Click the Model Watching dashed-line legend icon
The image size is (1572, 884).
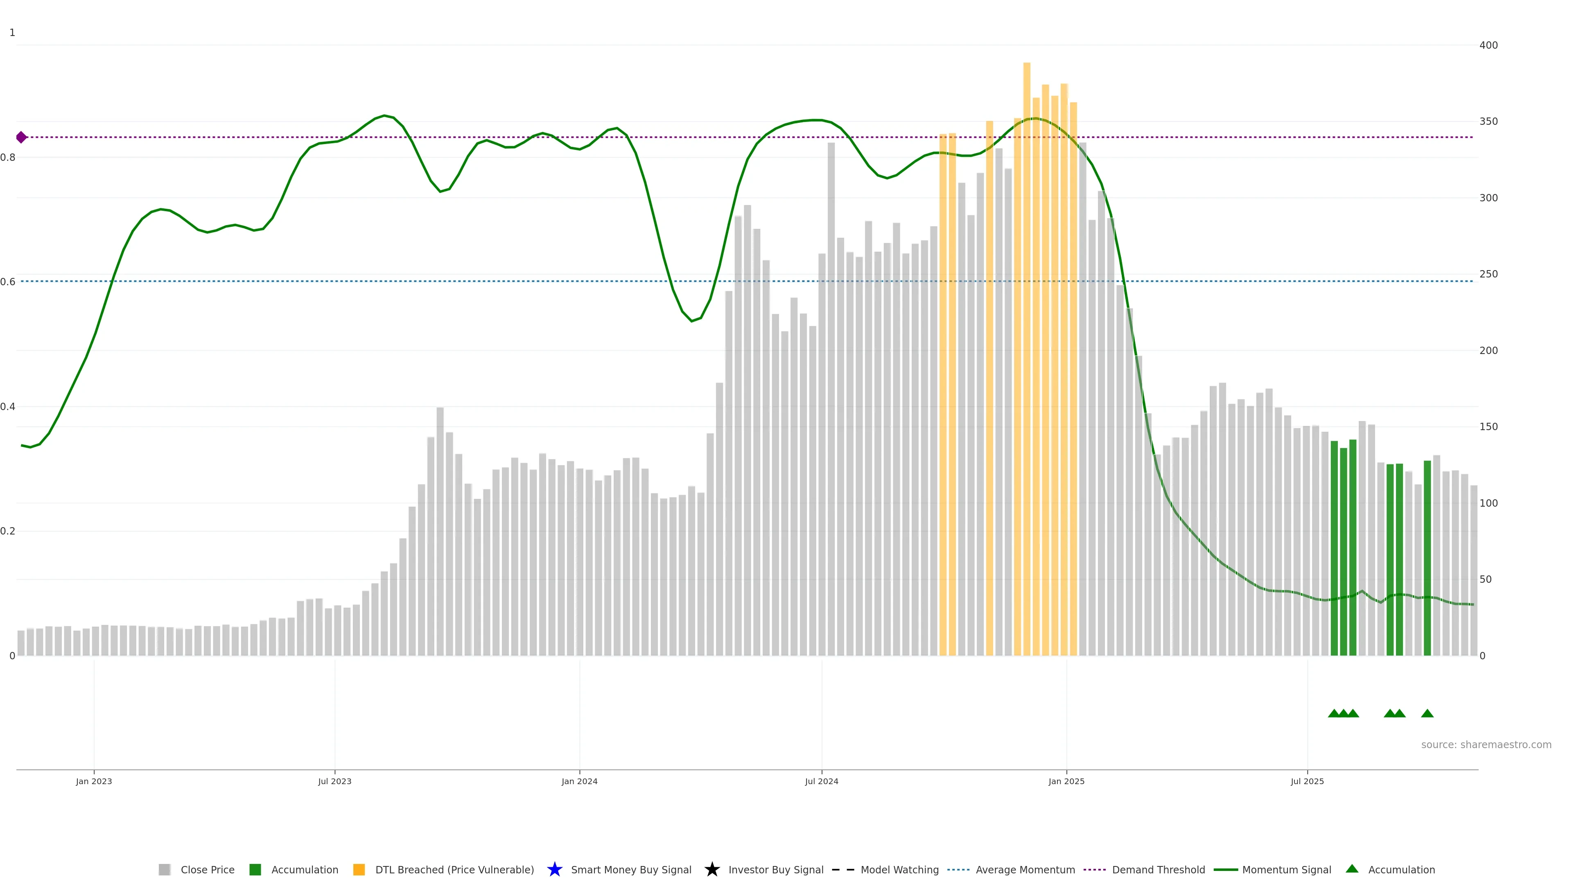[x=843, y=869]
